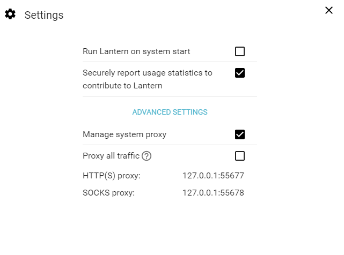The height and width of the screenshot is (255, 344).
Task: Click the Settings title text
Action: tap(44, 15)
